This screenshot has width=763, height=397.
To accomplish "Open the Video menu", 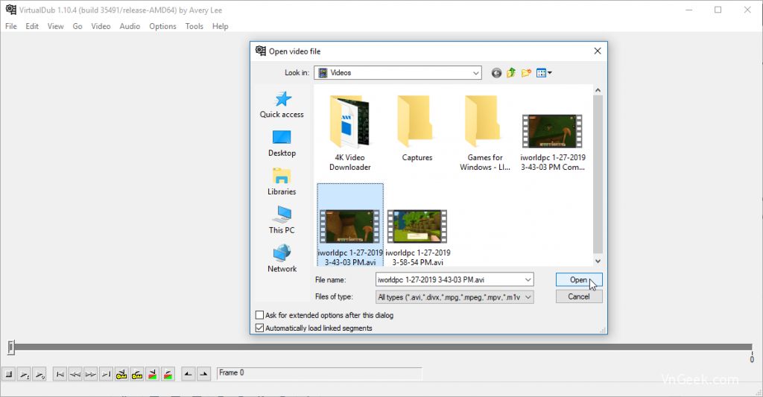I will [x=101, y=26].
